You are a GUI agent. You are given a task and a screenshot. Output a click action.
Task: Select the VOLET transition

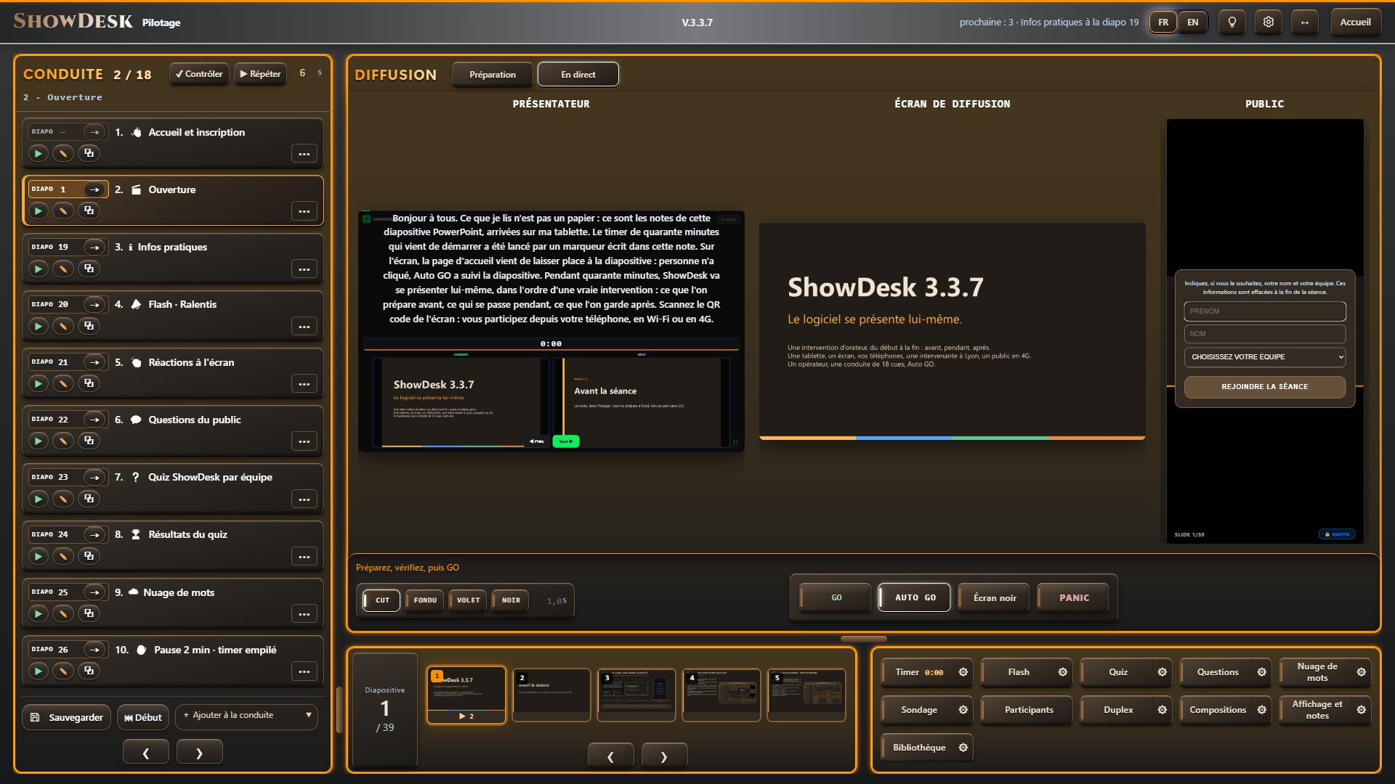tap(468, 600)
